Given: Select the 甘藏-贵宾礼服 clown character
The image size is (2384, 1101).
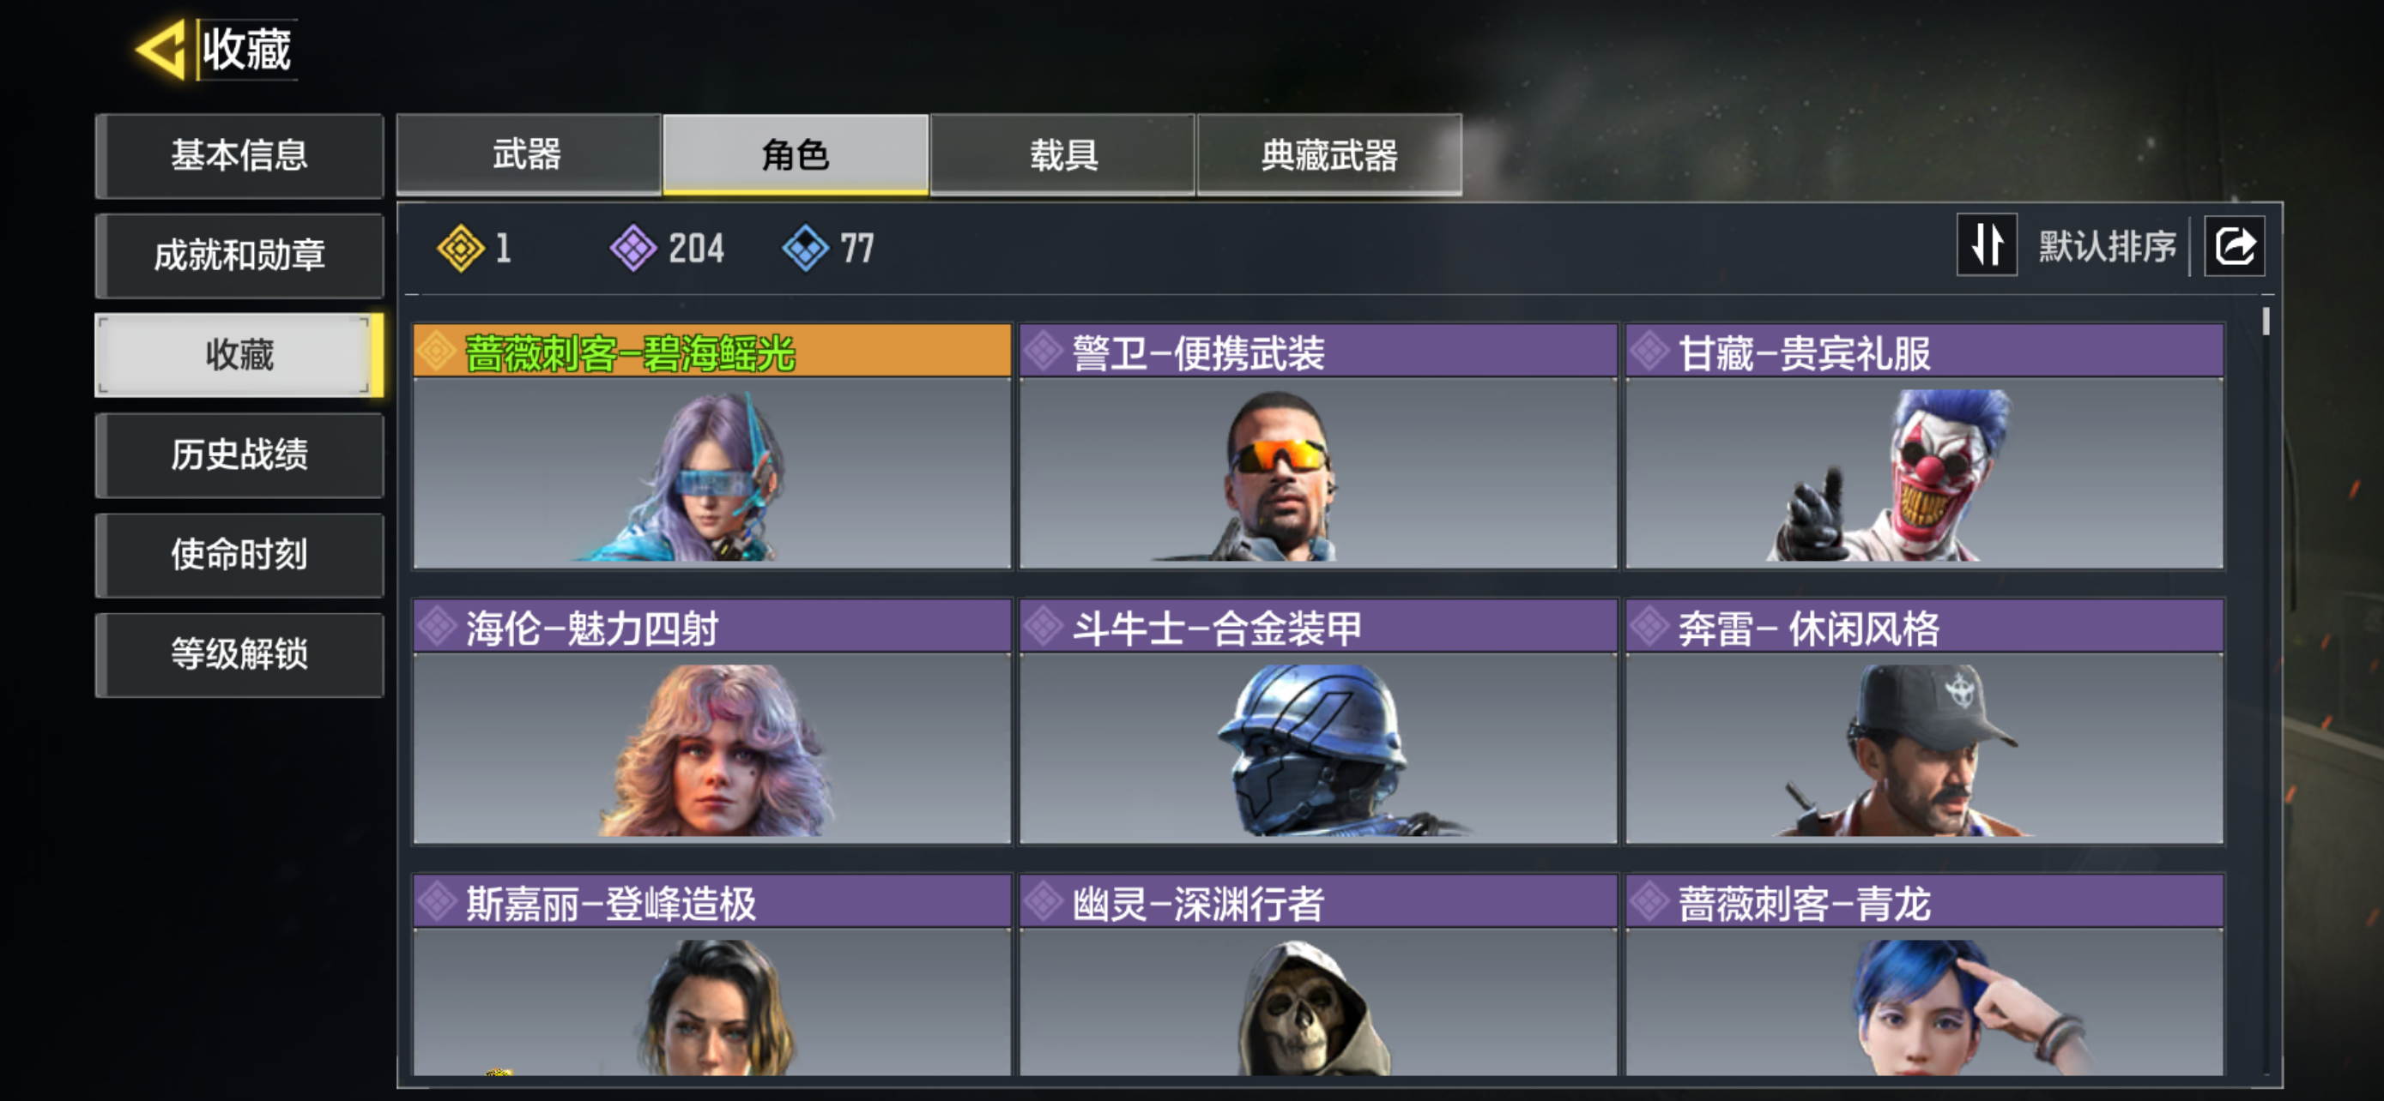Looking at the screenshot, I should click(1924, 446).
